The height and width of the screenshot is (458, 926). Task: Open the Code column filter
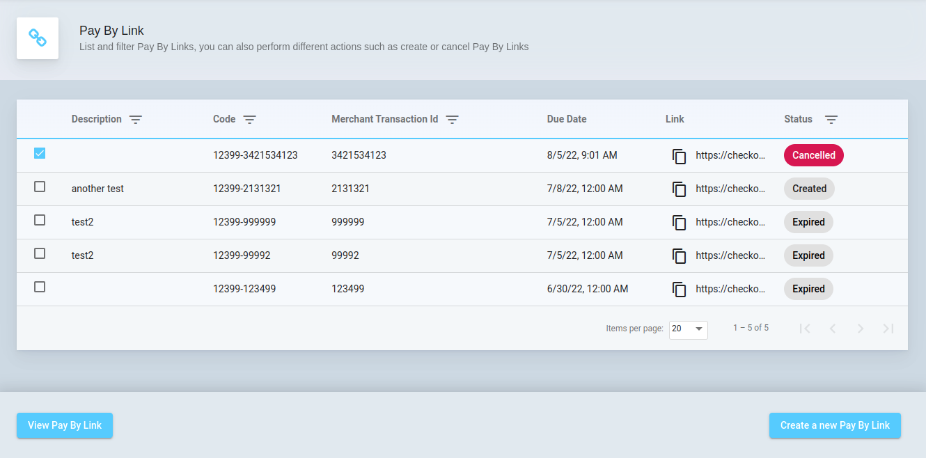(250, 120)
